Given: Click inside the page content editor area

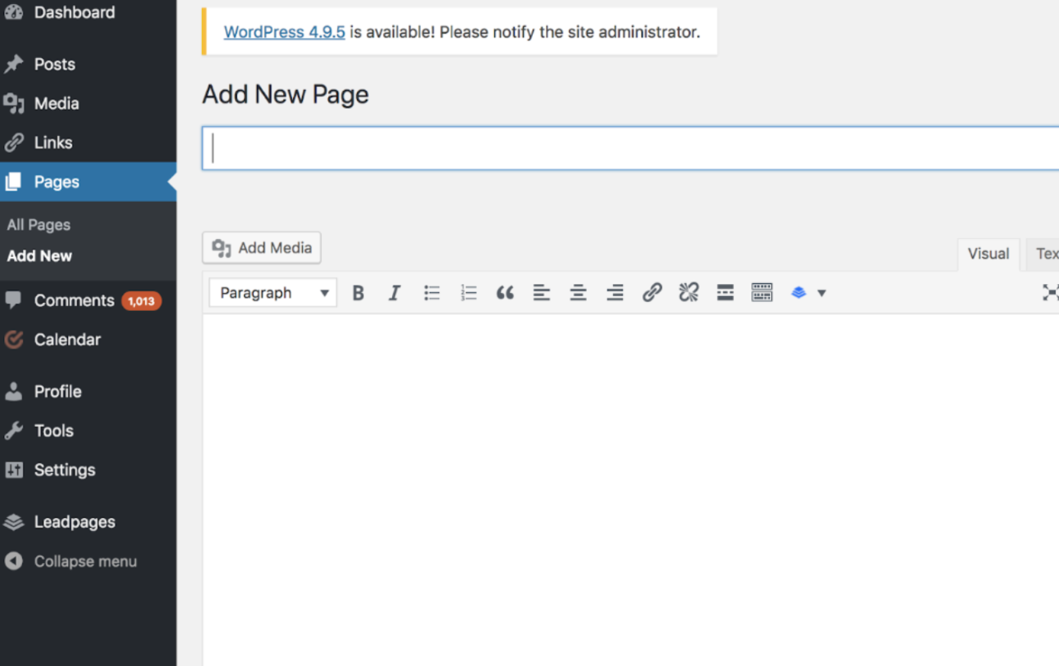Looking at the screenshot, I should click(630, 489).
